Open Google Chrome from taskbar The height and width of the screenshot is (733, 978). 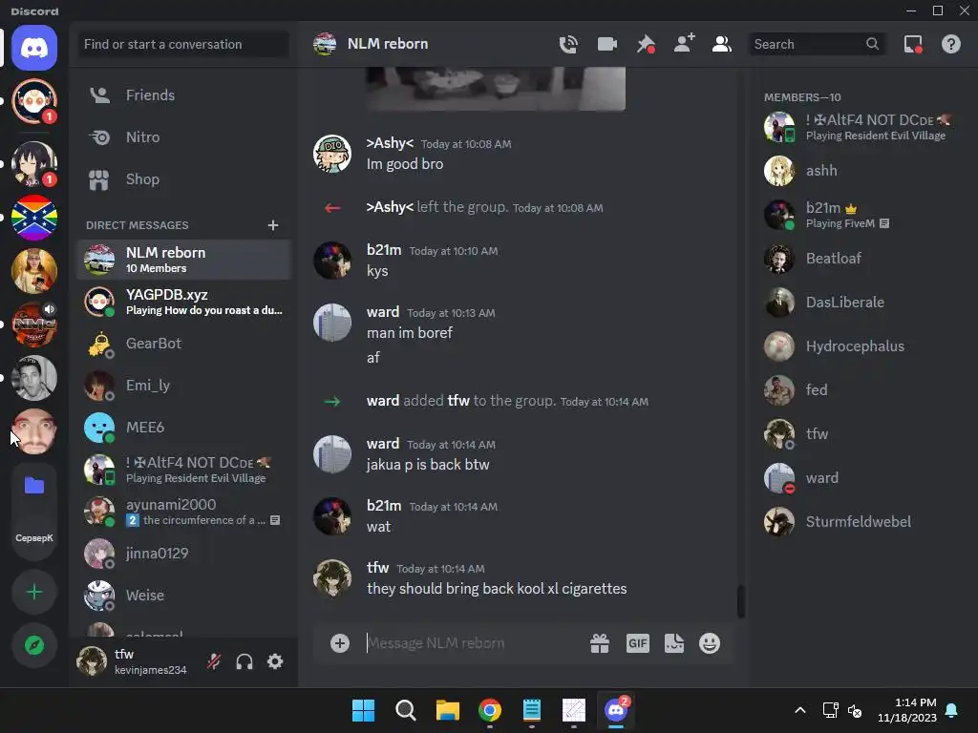[490, 710]
